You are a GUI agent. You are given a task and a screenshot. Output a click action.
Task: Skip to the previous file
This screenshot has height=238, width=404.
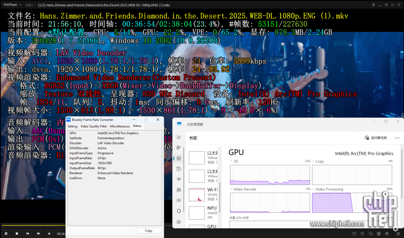pyautogui.click(x=28, y=233)
